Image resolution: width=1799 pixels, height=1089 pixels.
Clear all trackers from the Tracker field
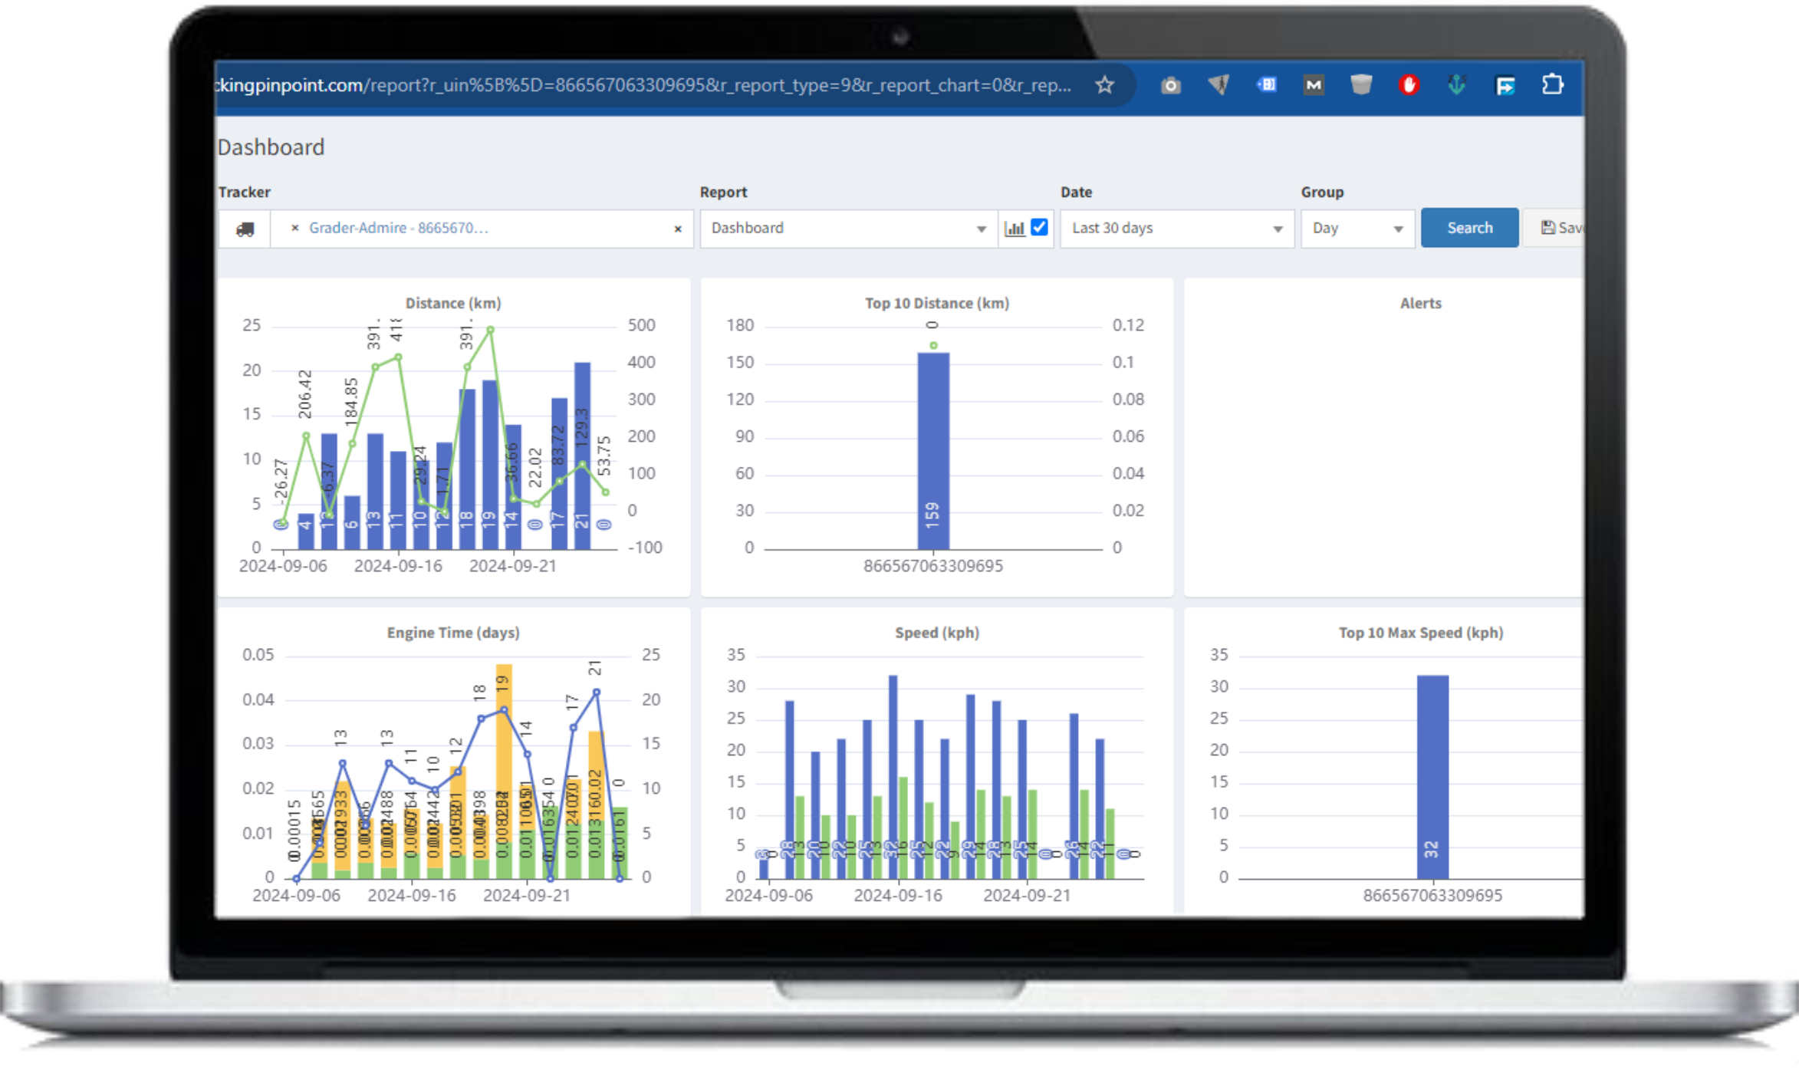click(678, 229)
